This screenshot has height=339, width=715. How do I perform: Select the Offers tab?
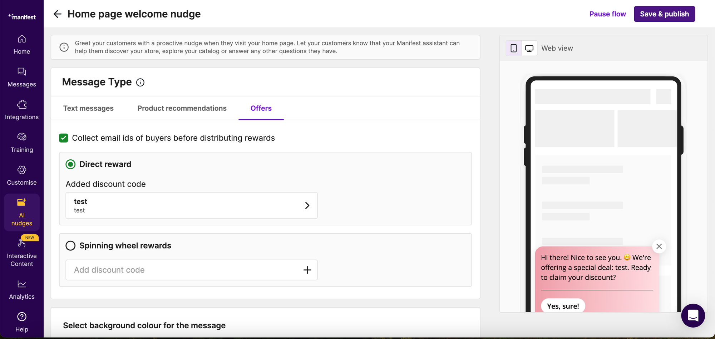(261, 108)
